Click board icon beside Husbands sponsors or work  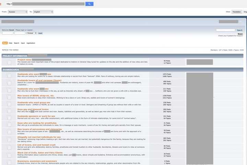pos(9,117)
